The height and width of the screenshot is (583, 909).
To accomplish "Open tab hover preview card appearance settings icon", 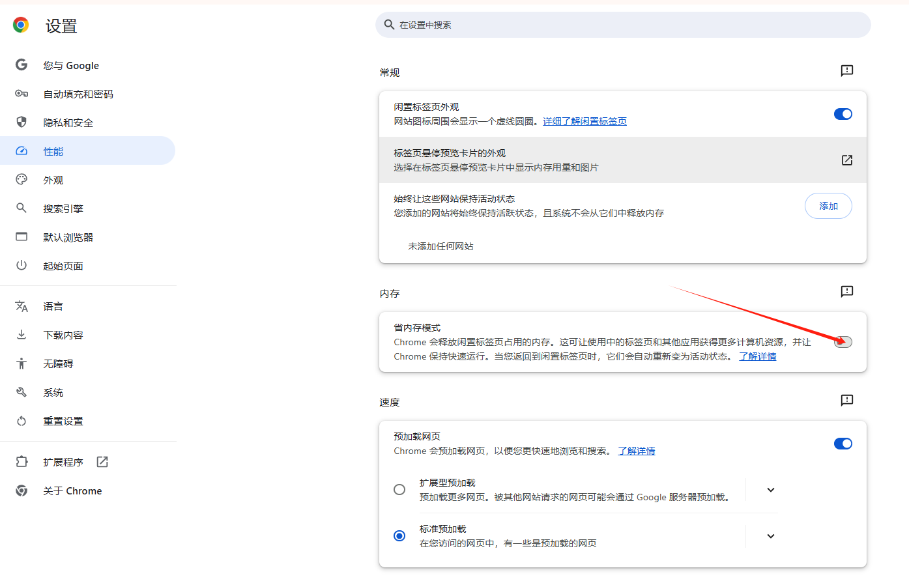I will [847, 160].
